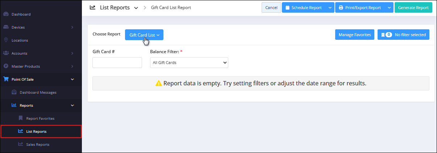Open the Print/Export Report dropdown arrow

pos(389,8)
